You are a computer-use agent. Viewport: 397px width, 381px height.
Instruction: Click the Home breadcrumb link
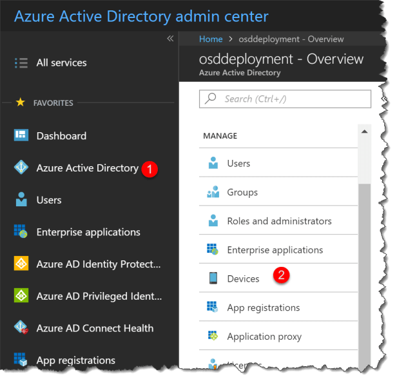(x=211, y=39)
